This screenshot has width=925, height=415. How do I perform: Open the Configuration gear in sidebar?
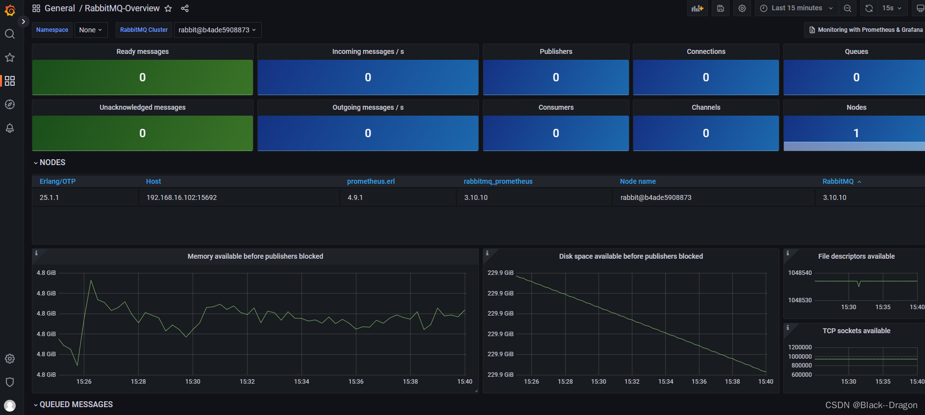[10, 359]
